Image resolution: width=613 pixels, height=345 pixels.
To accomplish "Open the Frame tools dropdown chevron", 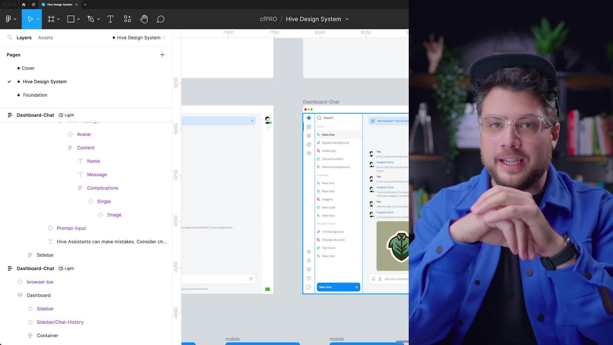I will 58,19.
